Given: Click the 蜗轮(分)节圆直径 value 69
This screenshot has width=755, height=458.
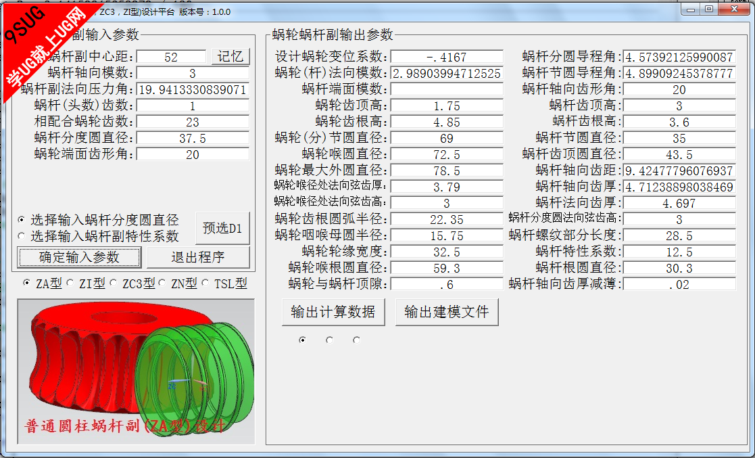Looking at the screenshot, I should [447, 139].
